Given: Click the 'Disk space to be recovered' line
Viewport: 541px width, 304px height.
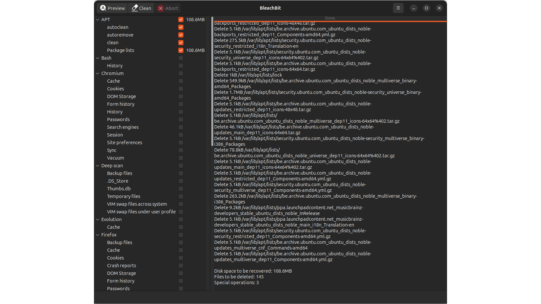Looking at the screenshot, I should click(x=253, y=271).
